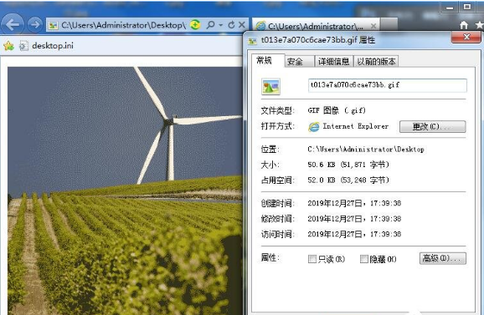This screenshot has height=315, width=484.
Task: Open the IE Home icon
Action: [x=464, y=25]
